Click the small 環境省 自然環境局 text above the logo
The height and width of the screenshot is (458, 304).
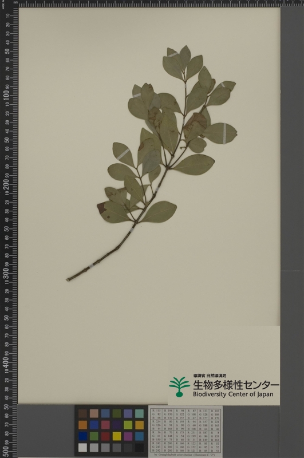coord(210,376)
